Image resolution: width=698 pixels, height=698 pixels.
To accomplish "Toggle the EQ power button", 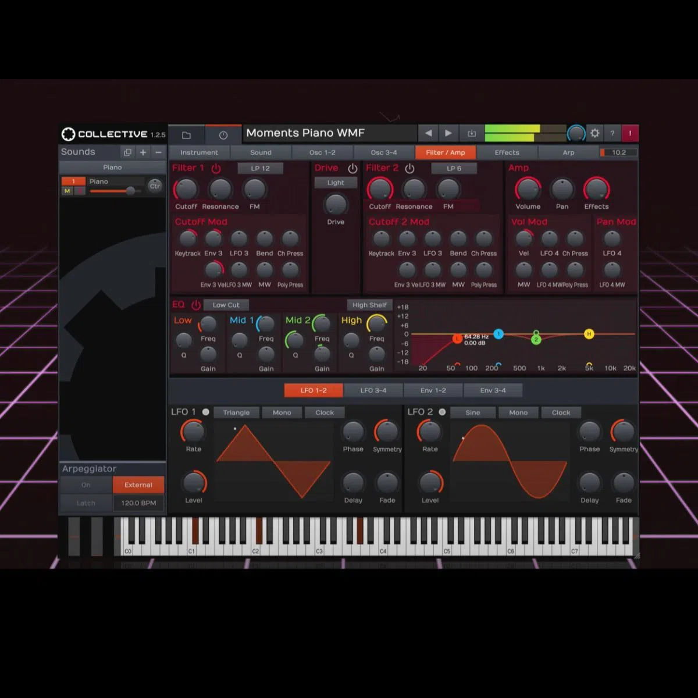I will coord(196,305).
